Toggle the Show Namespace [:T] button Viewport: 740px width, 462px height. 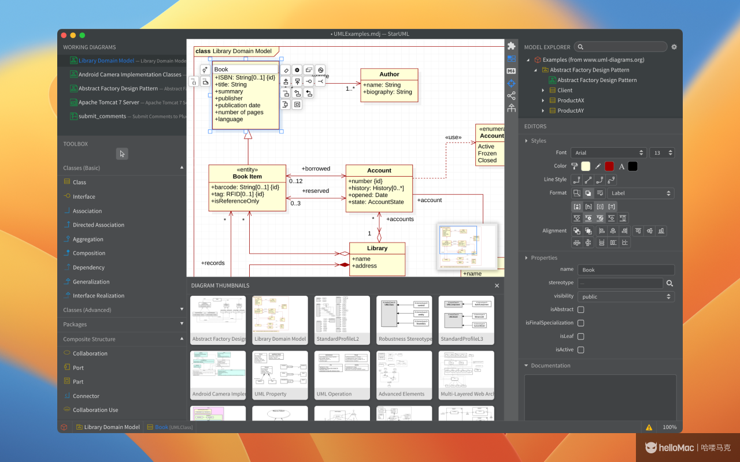pyautogui.click(x=612, y=206)
